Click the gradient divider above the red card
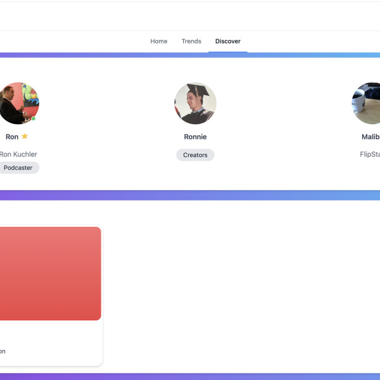This screenshot has height=380, width=380. 190,195
